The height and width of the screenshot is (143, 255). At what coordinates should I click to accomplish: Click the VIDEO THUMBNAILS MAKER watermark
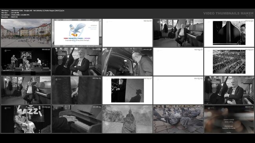[228, 13]
